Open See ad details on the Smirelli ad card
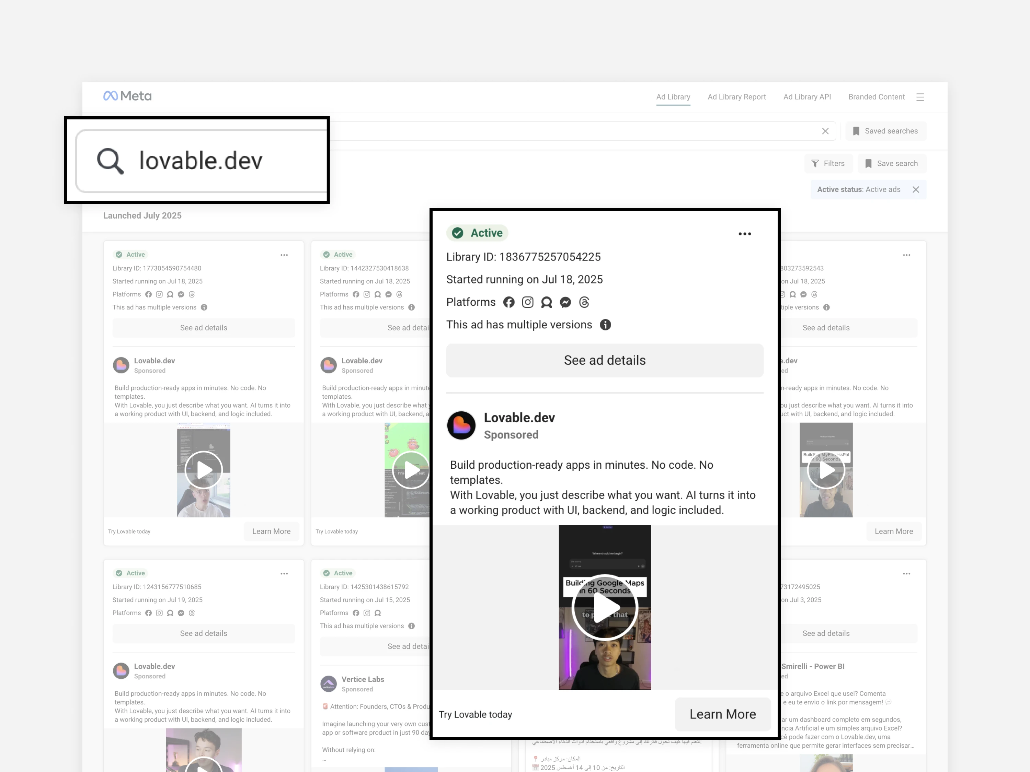Viewport: 1030px width, 772px height. coord(826,633)
